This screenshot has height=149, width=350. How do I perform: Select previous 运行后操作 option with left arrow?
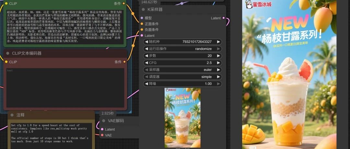click(146, 49)
